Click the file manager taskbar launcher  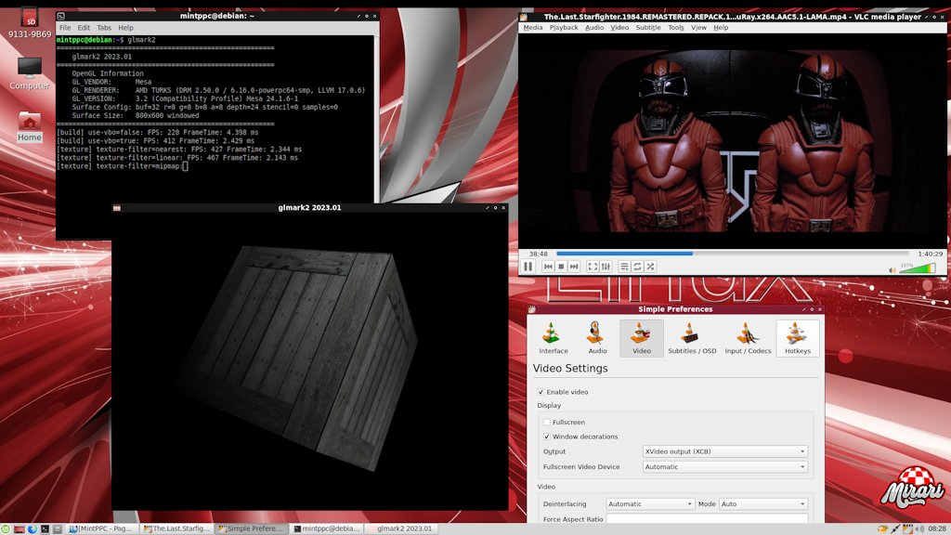58,528
